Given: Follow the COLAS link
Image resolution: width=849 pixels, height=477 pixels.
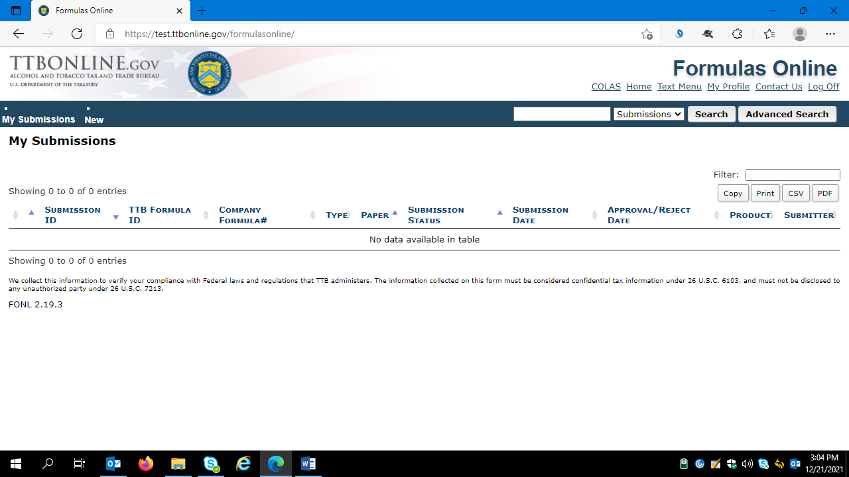Looking at the screenshot, I should coord(606,87).
